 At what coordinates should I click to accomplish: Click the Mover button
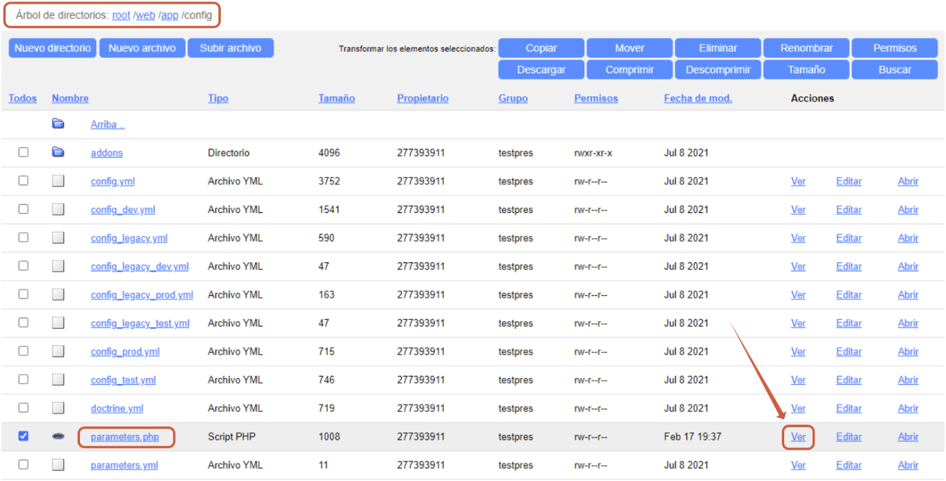tap(629, 48)
